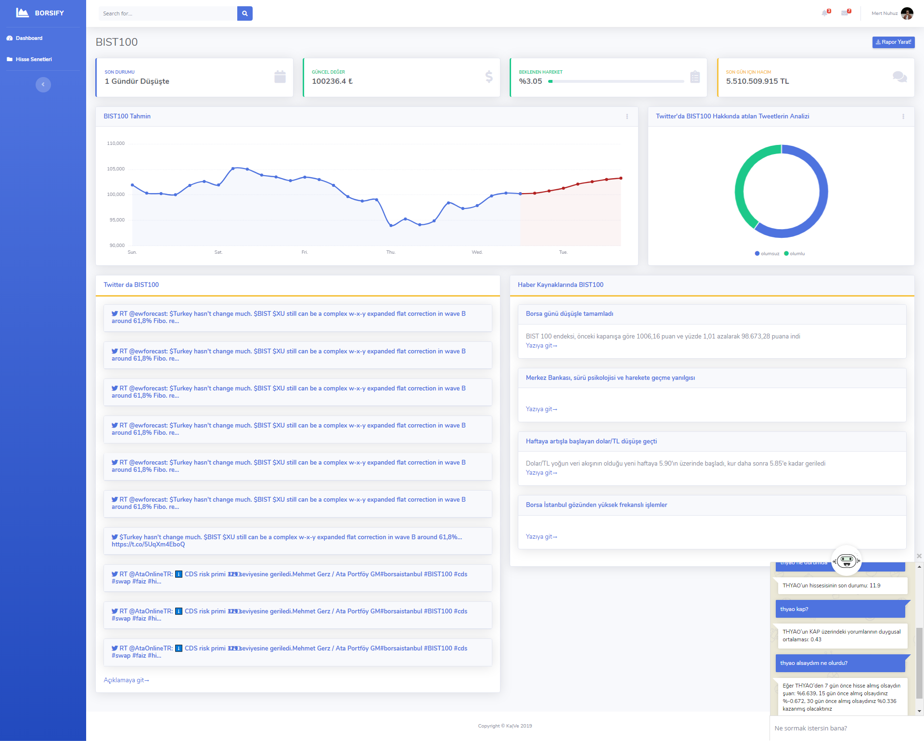Close the chatbot window
This screenshot has height=741, width=924.
919,556
